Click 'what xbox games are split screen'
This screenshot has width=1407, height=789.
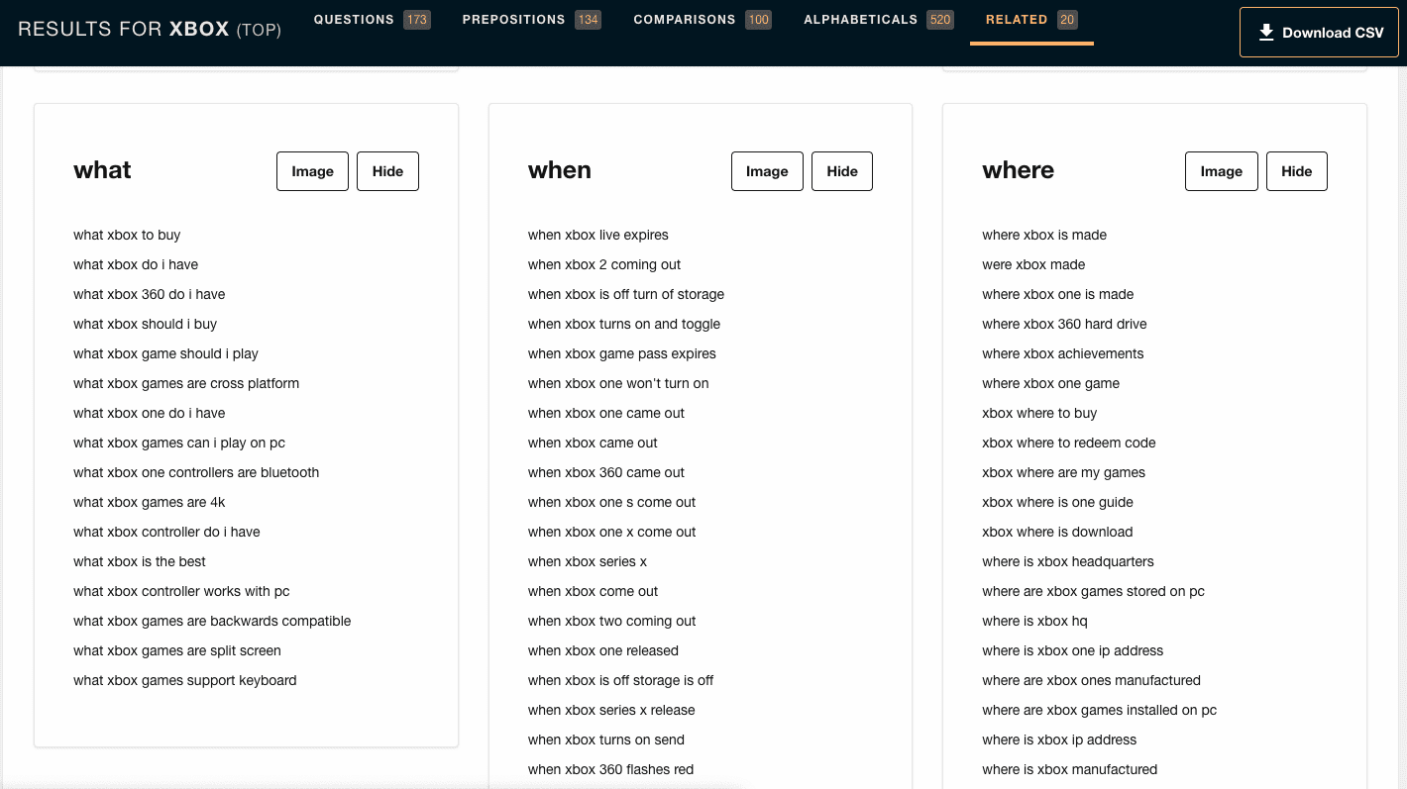(177, 650)
